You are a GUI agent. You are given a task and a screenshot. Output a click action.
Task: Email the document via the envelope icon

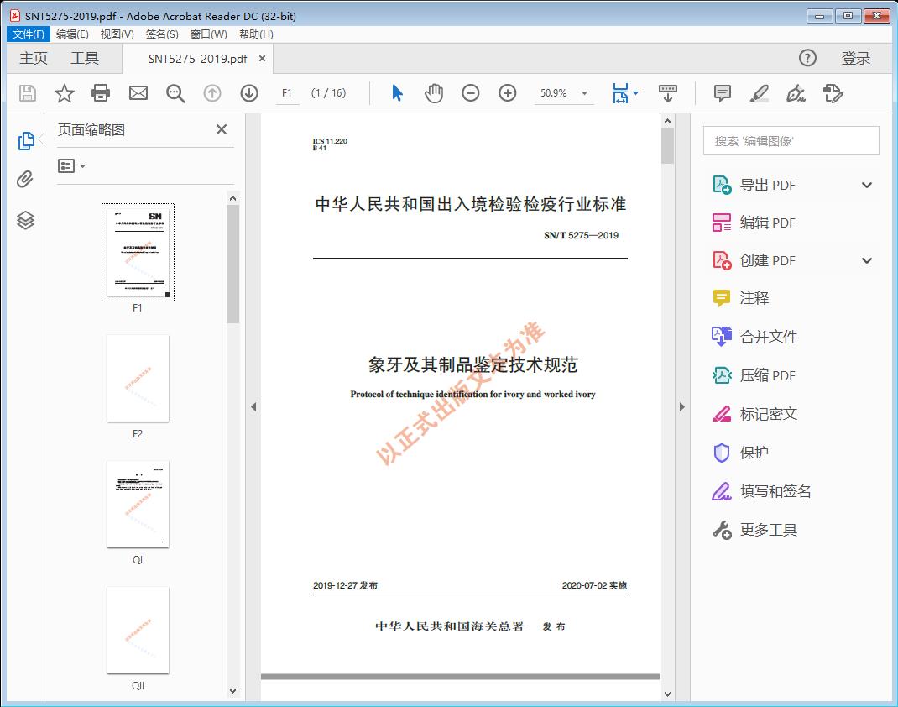(138, 93)
